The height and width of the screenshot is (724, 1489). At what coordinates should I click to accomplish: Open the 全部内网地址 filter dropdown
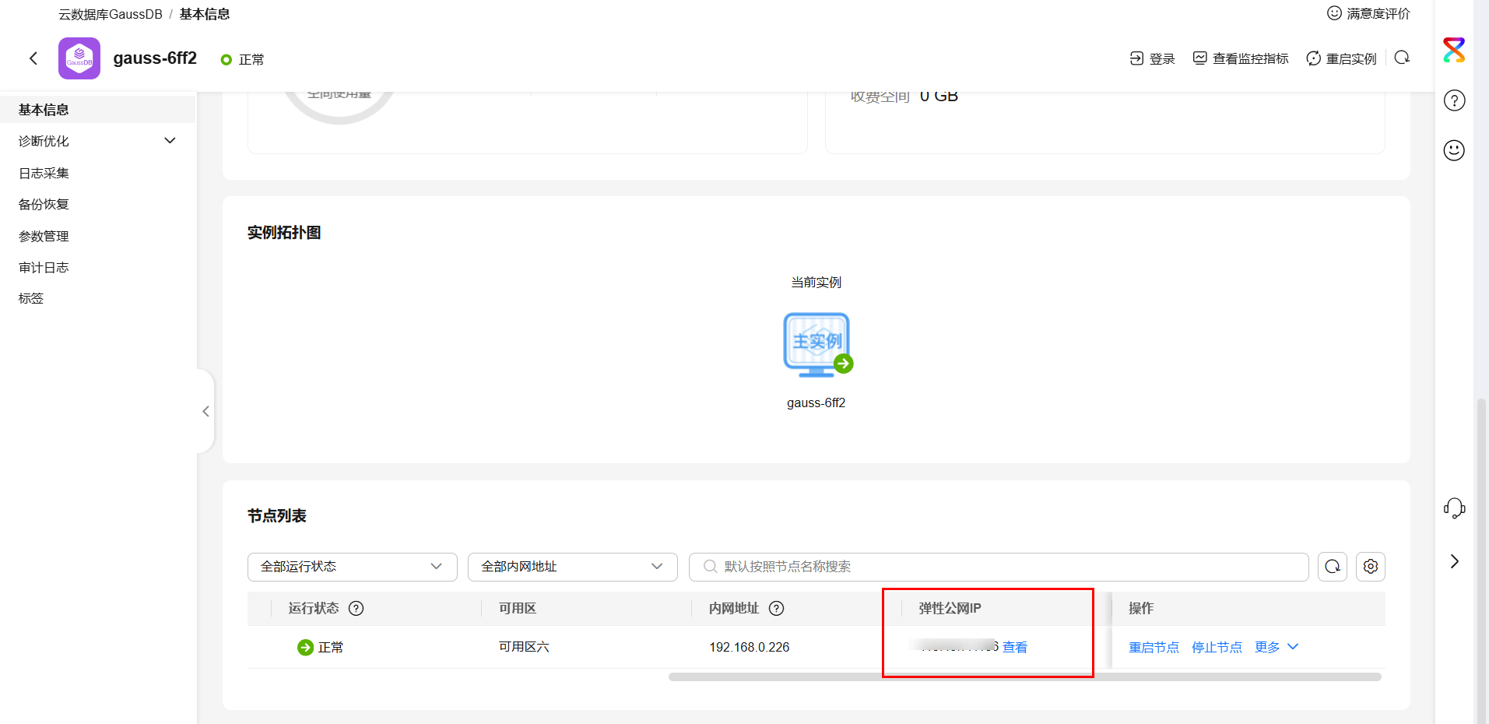(572, 567)
